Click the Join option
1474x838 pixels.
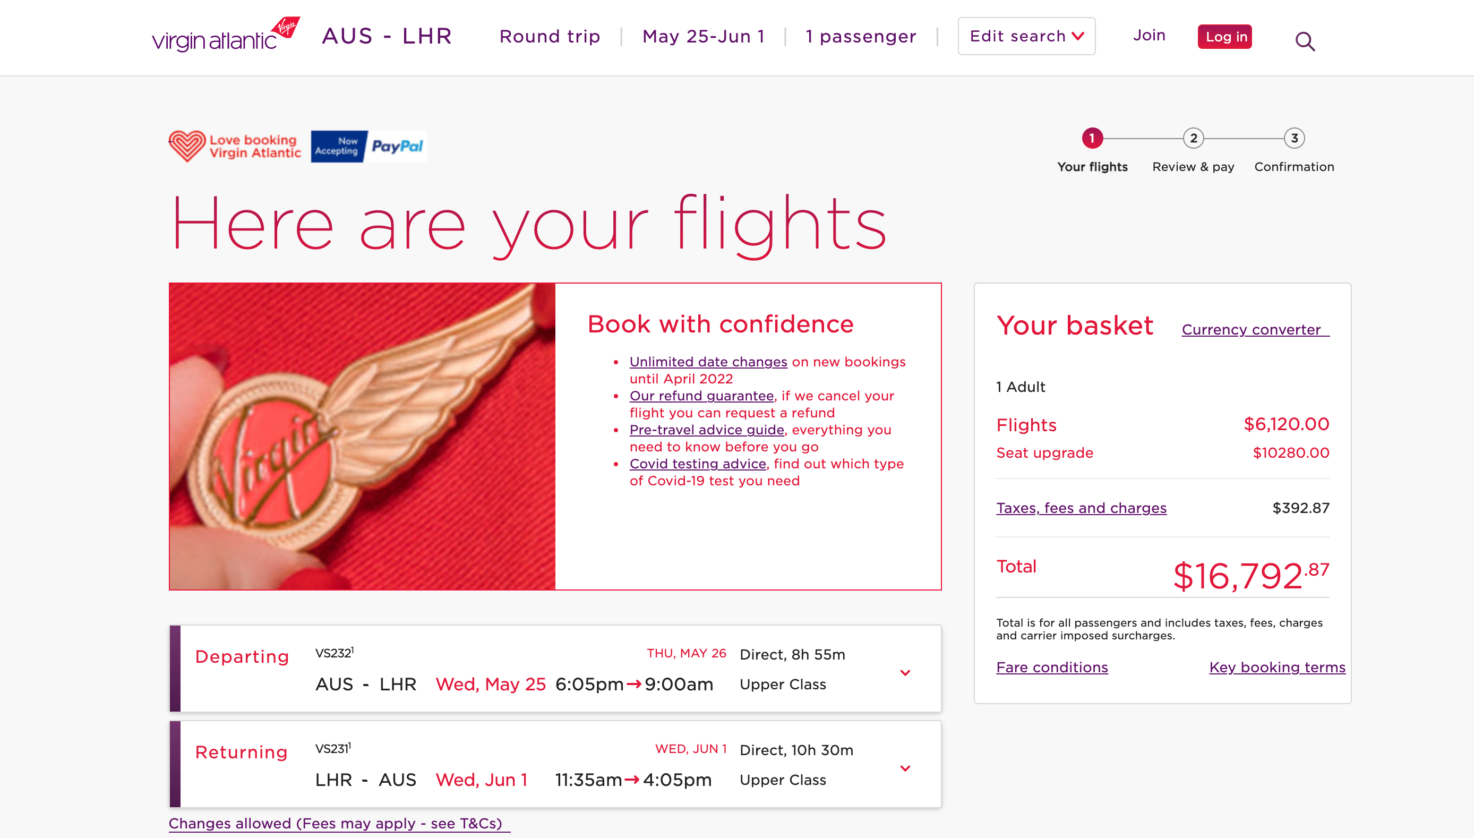[1149, 36]
